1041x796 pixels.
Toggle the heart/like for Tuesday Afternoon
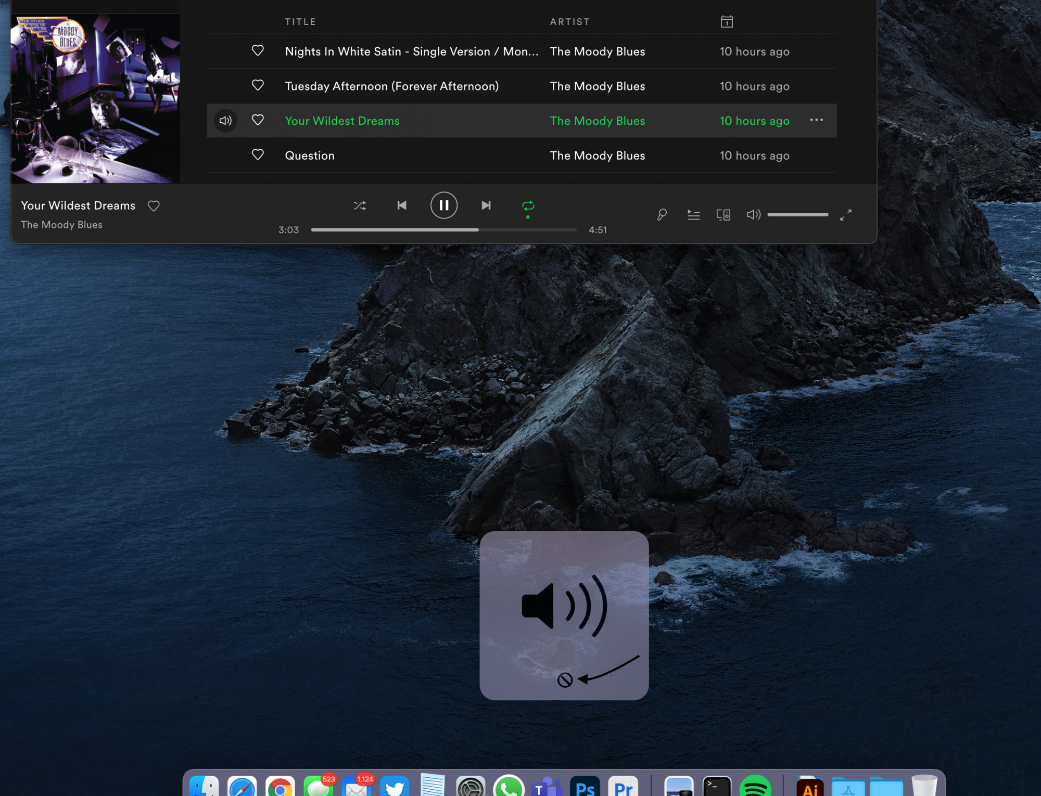pos(258,85)
